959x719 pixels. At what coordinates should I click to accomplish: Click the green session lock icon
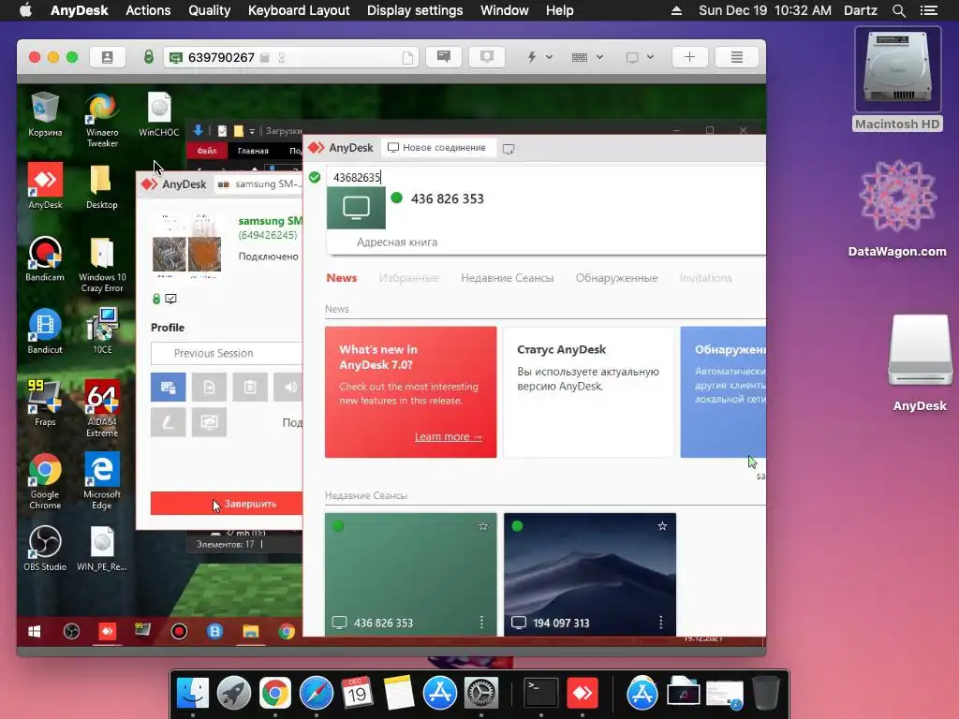click(x=148, y=57)
